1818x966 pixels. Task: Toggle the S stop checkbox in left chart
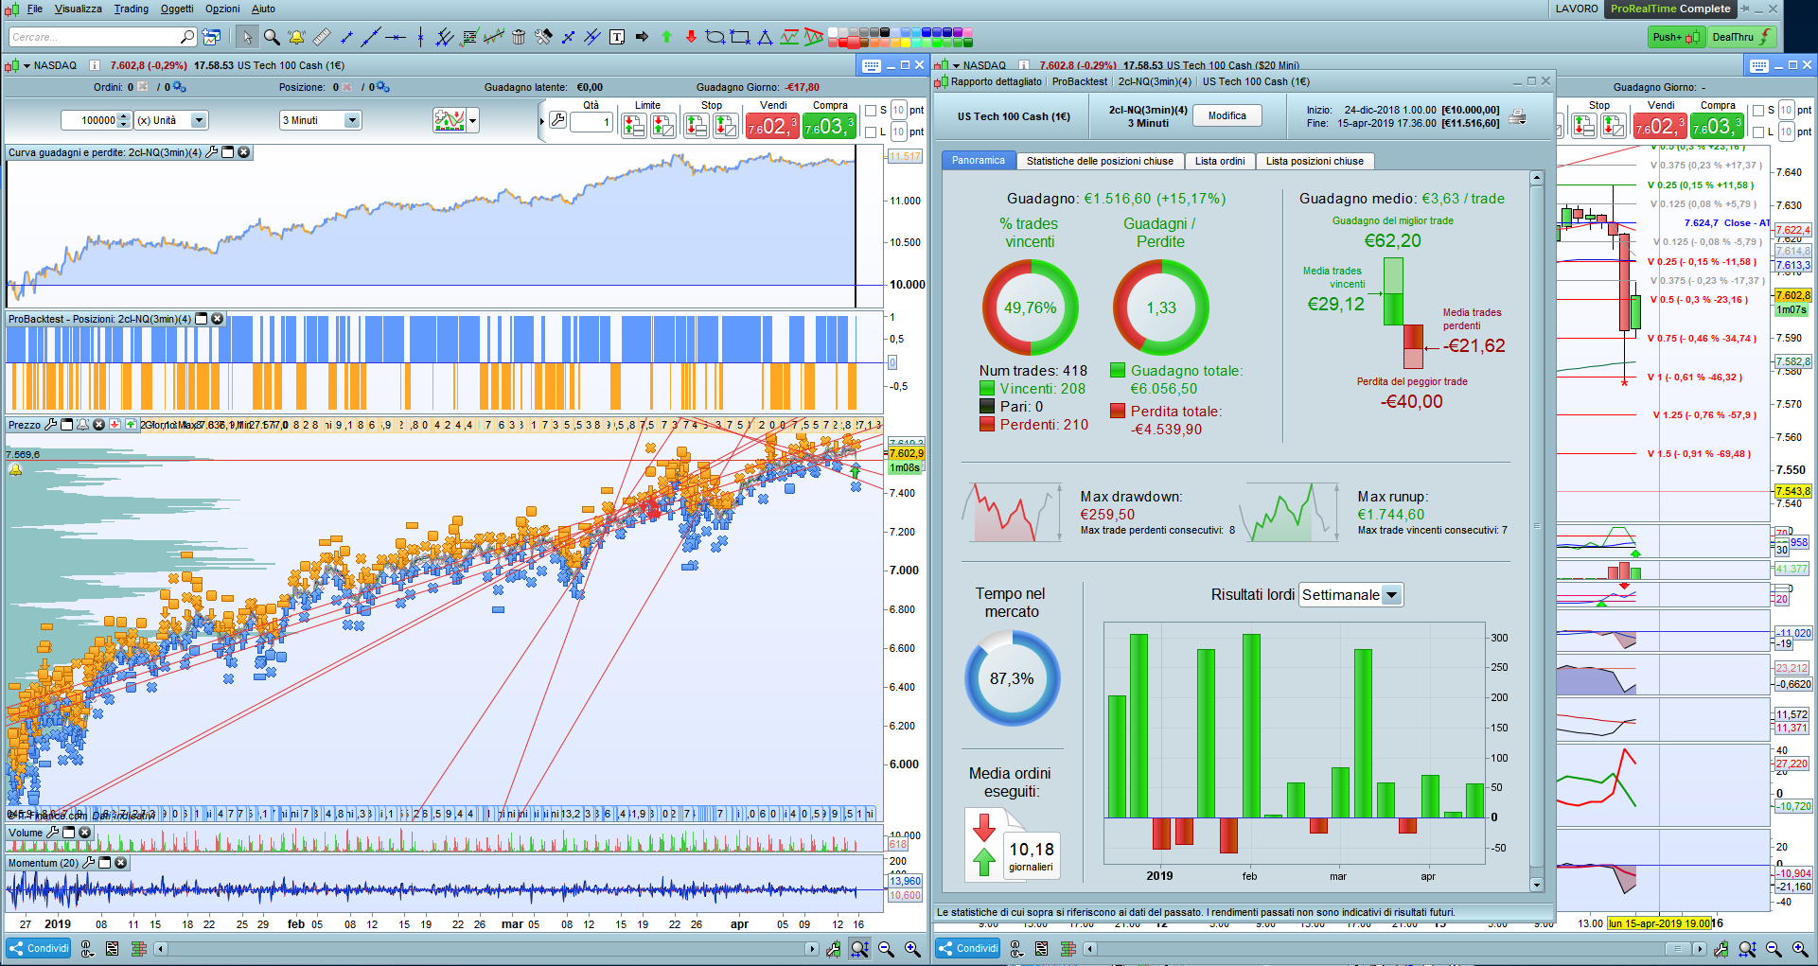871,111
